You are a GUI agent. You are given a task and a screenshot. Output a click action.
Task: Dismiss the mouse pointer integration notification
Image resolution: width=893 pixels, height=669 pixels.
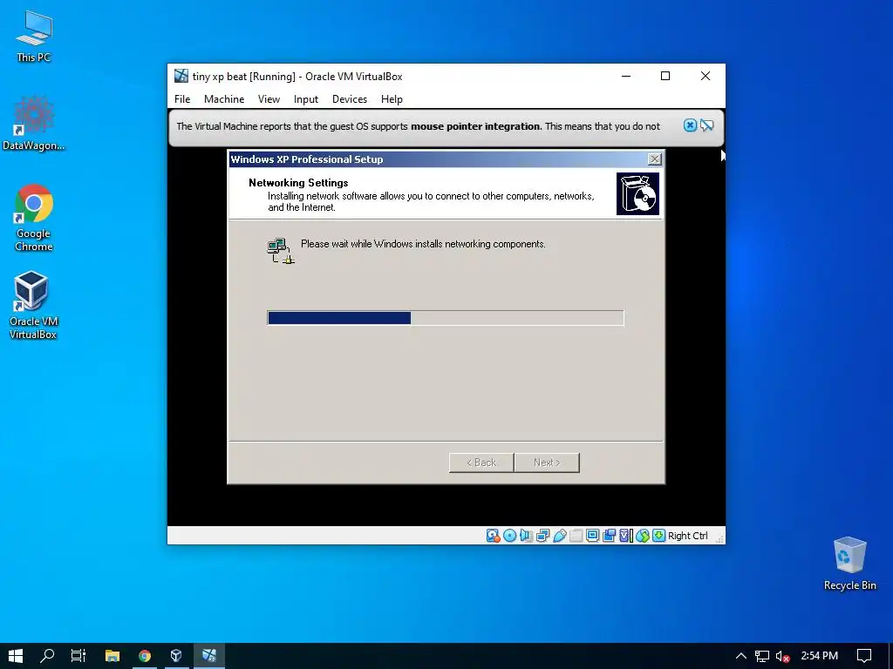690,125
